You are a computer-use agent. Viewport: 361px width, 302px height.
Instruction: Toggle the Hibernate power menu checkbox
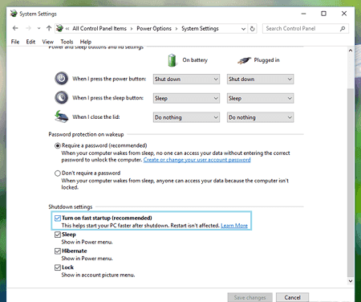click(x=58, y=251)
